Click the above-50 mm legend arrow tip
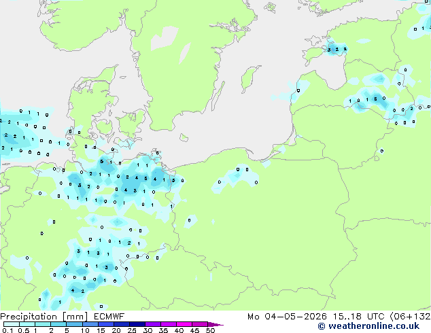The image size is (431, 333). click(215, 324)
